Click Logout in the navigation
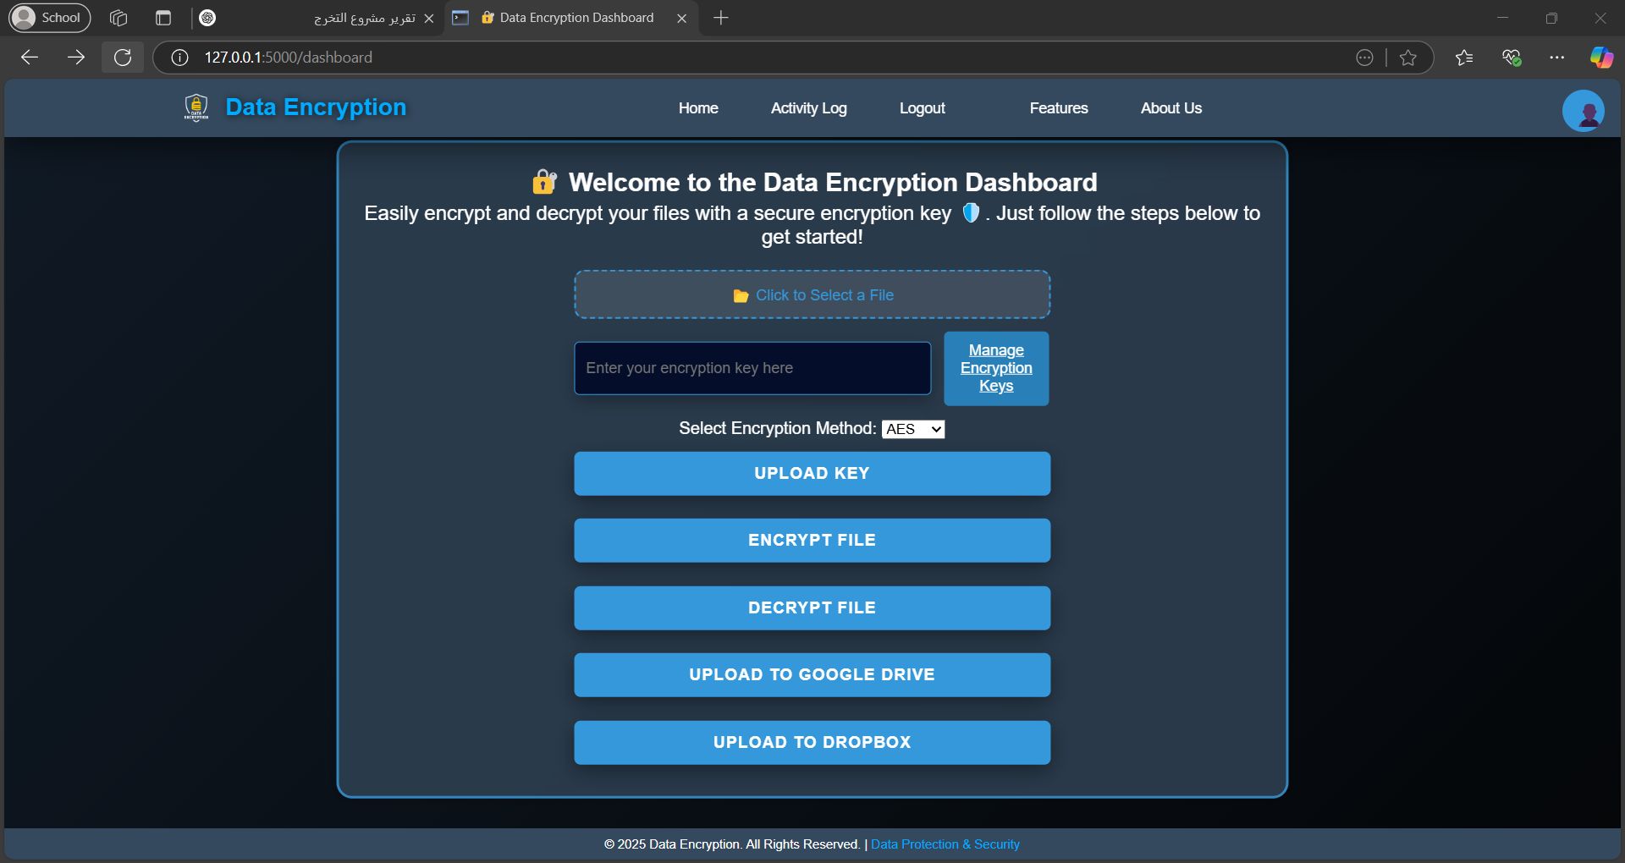Screen dimensions: 1625x863 coord(922,108)
